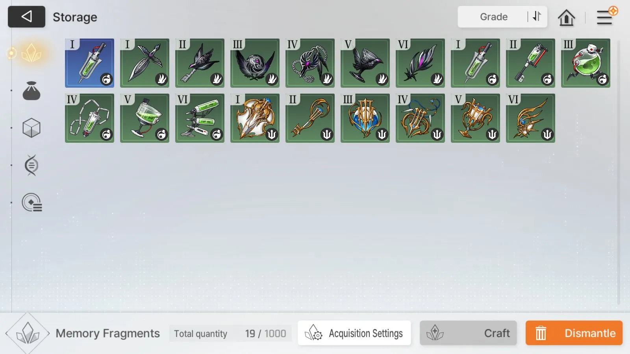Image resolution: width=630 pixels, height=354 pixels.
Task: Select the golden shield fragment I
Action: (255, 118)
